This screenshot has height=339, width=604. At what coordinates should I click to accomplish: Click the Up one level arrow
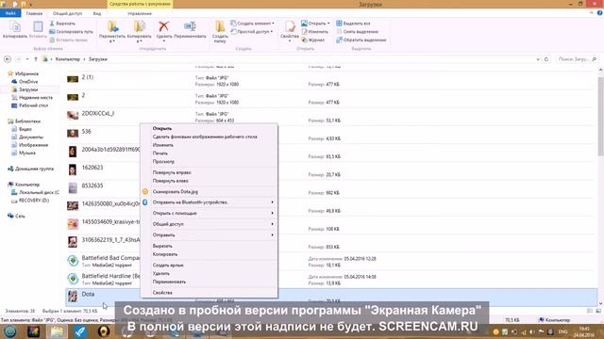pyautogui.click(x=36, y=59)
